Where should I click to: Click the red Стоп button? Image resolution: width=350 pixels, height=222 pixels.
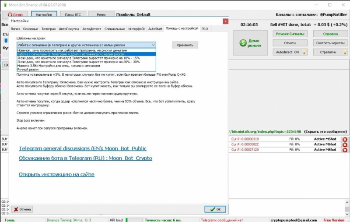pos(15,15)
